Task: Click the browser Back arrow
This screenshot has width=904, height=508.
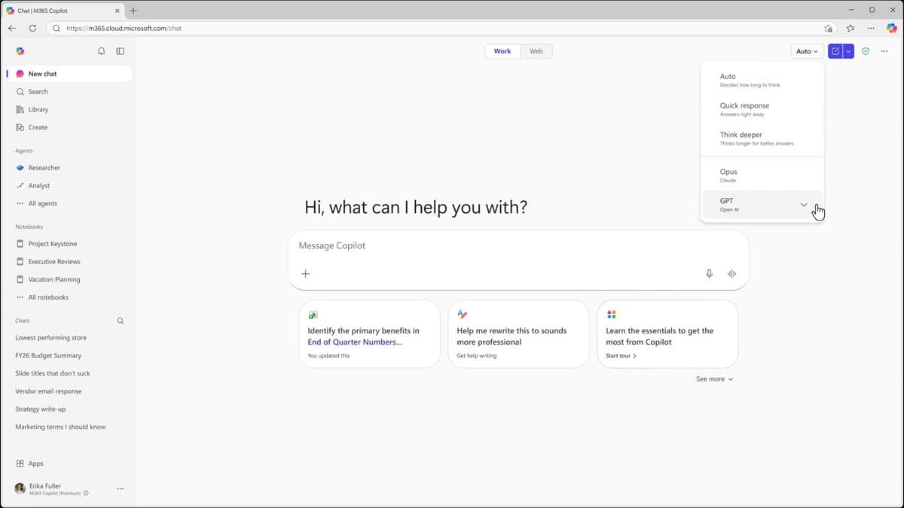Action: coord(12,28)
